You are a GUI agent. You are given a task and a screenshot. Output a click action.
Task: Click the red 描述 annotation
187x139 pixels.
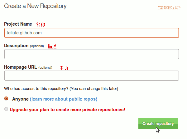[x=52, y=46]
